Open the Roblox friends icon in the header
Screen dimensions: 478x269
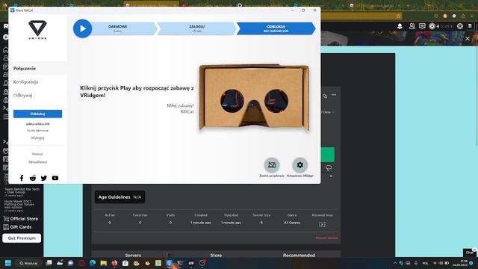point(412,27)
